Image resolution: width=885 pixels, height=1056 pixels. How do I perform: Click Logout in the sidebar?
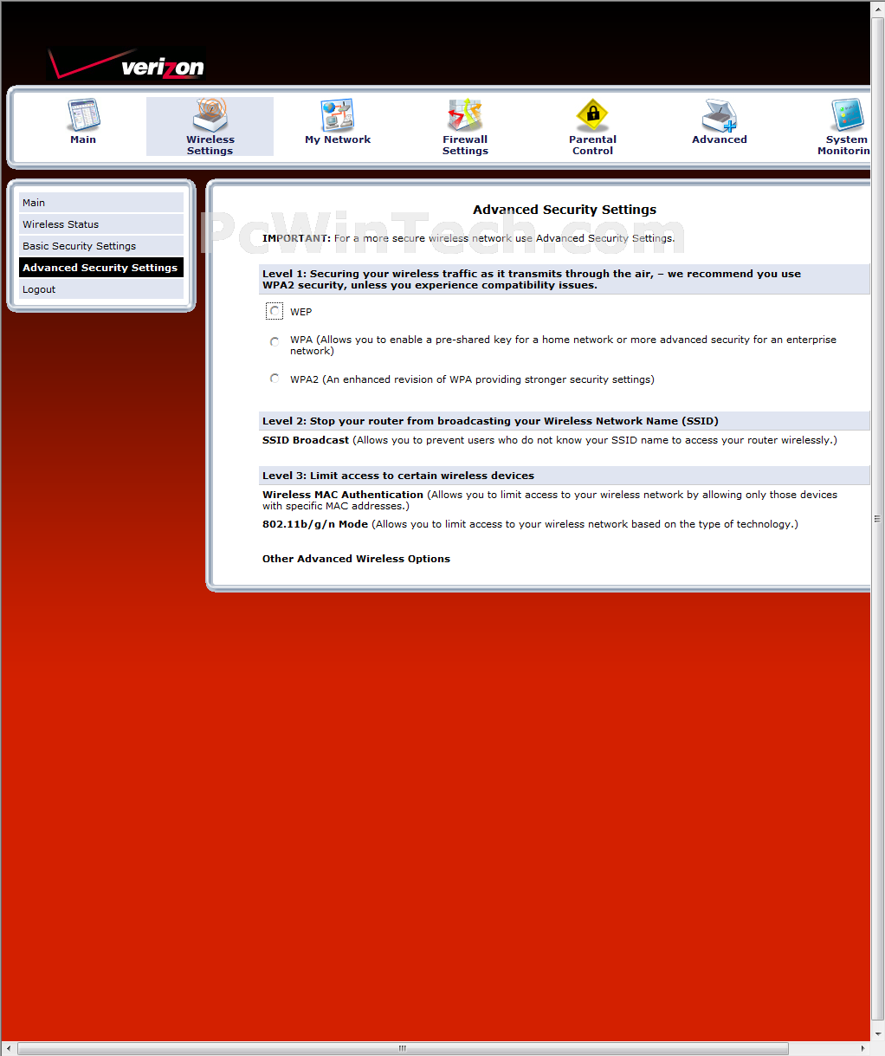101,288
